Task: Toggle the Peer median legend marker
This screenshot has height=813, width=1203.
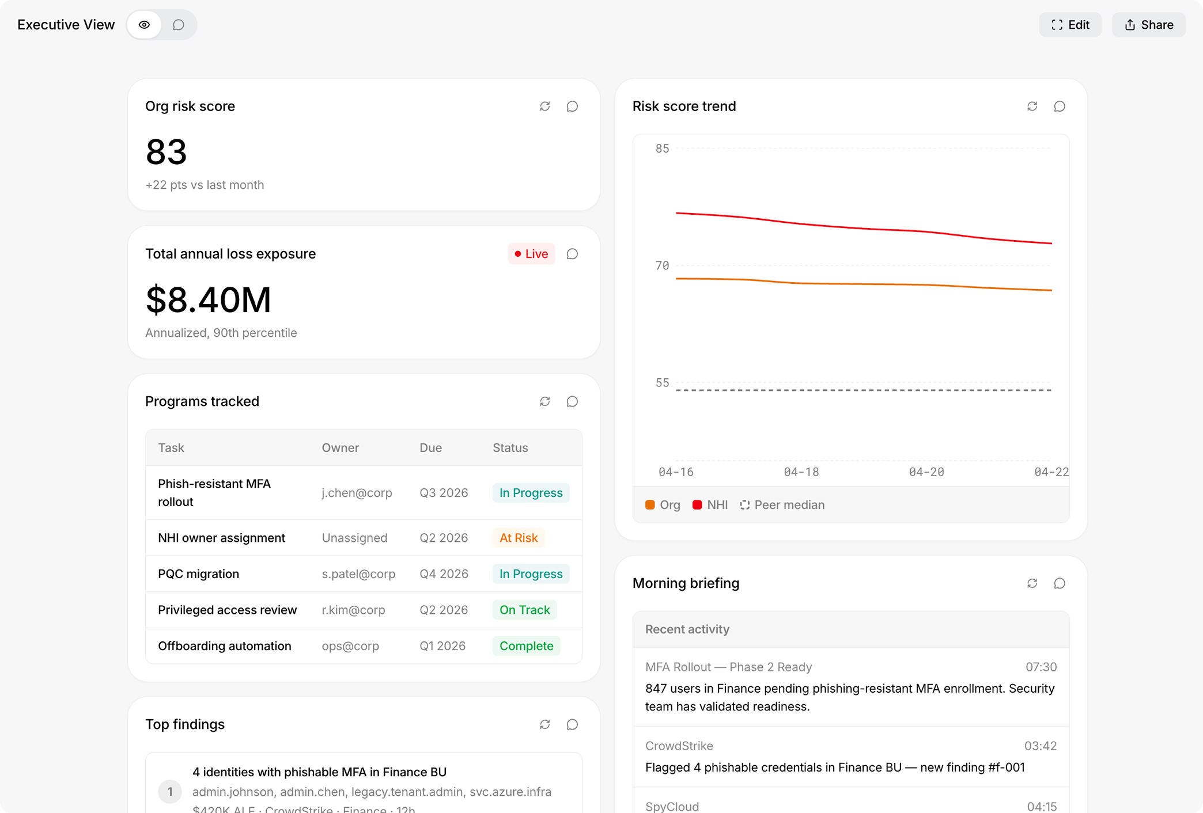Action: pyautogui.click(x=745, y=505)
